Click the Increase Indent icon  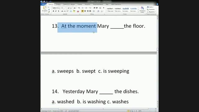[x=97, y=8]
